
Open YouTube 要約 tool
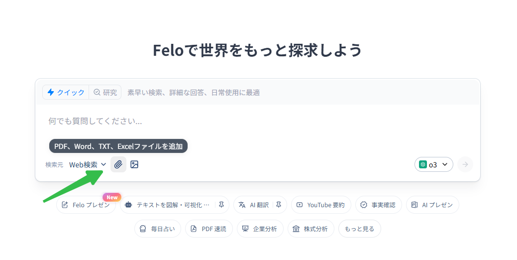[x=321, y=205]
